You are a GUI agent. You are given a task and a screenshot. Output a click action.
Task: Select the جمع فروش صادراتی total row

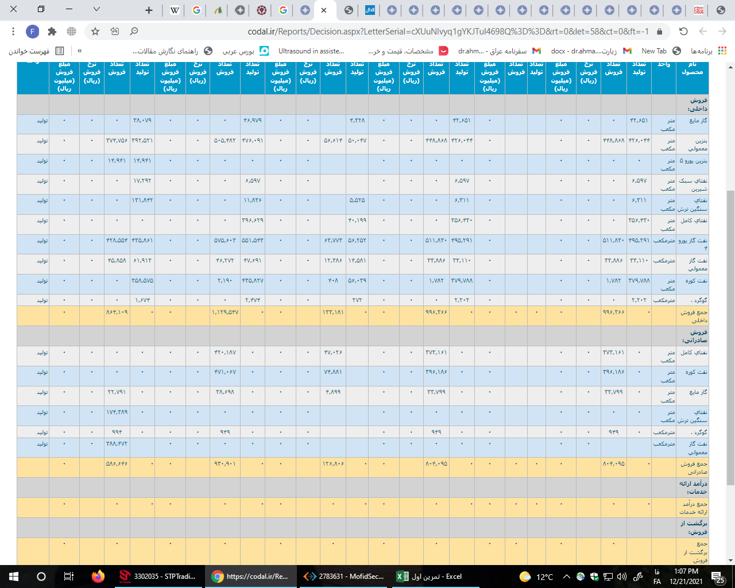(x=363, y=467)
